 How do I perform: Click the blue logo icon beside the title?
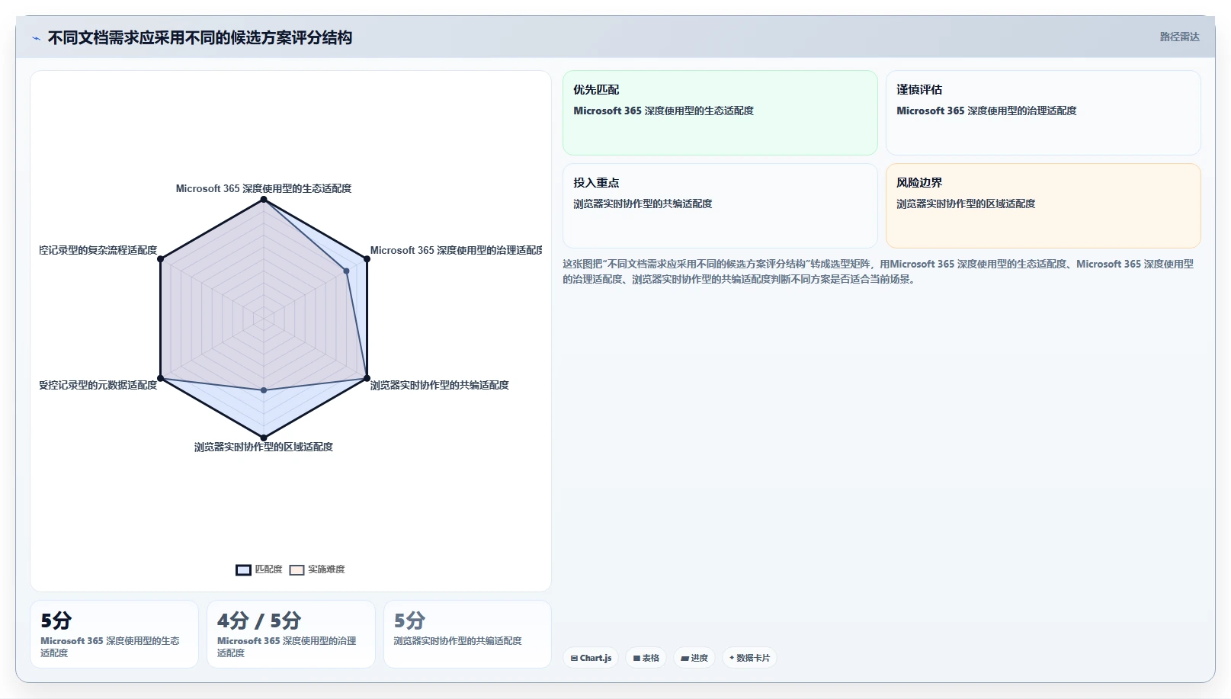[x=36, y=38]
